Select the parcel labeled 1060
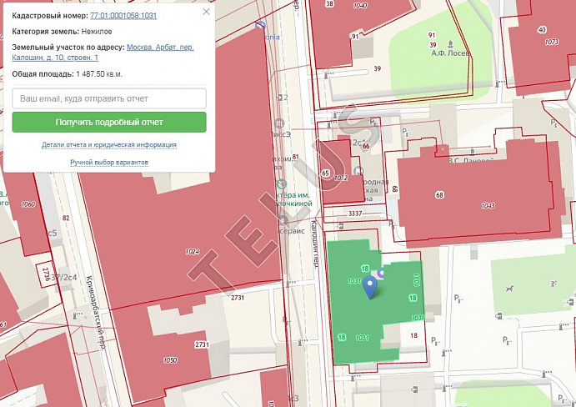Image resolution: width=576 pixels, height=407 pixels. (28, 204)
